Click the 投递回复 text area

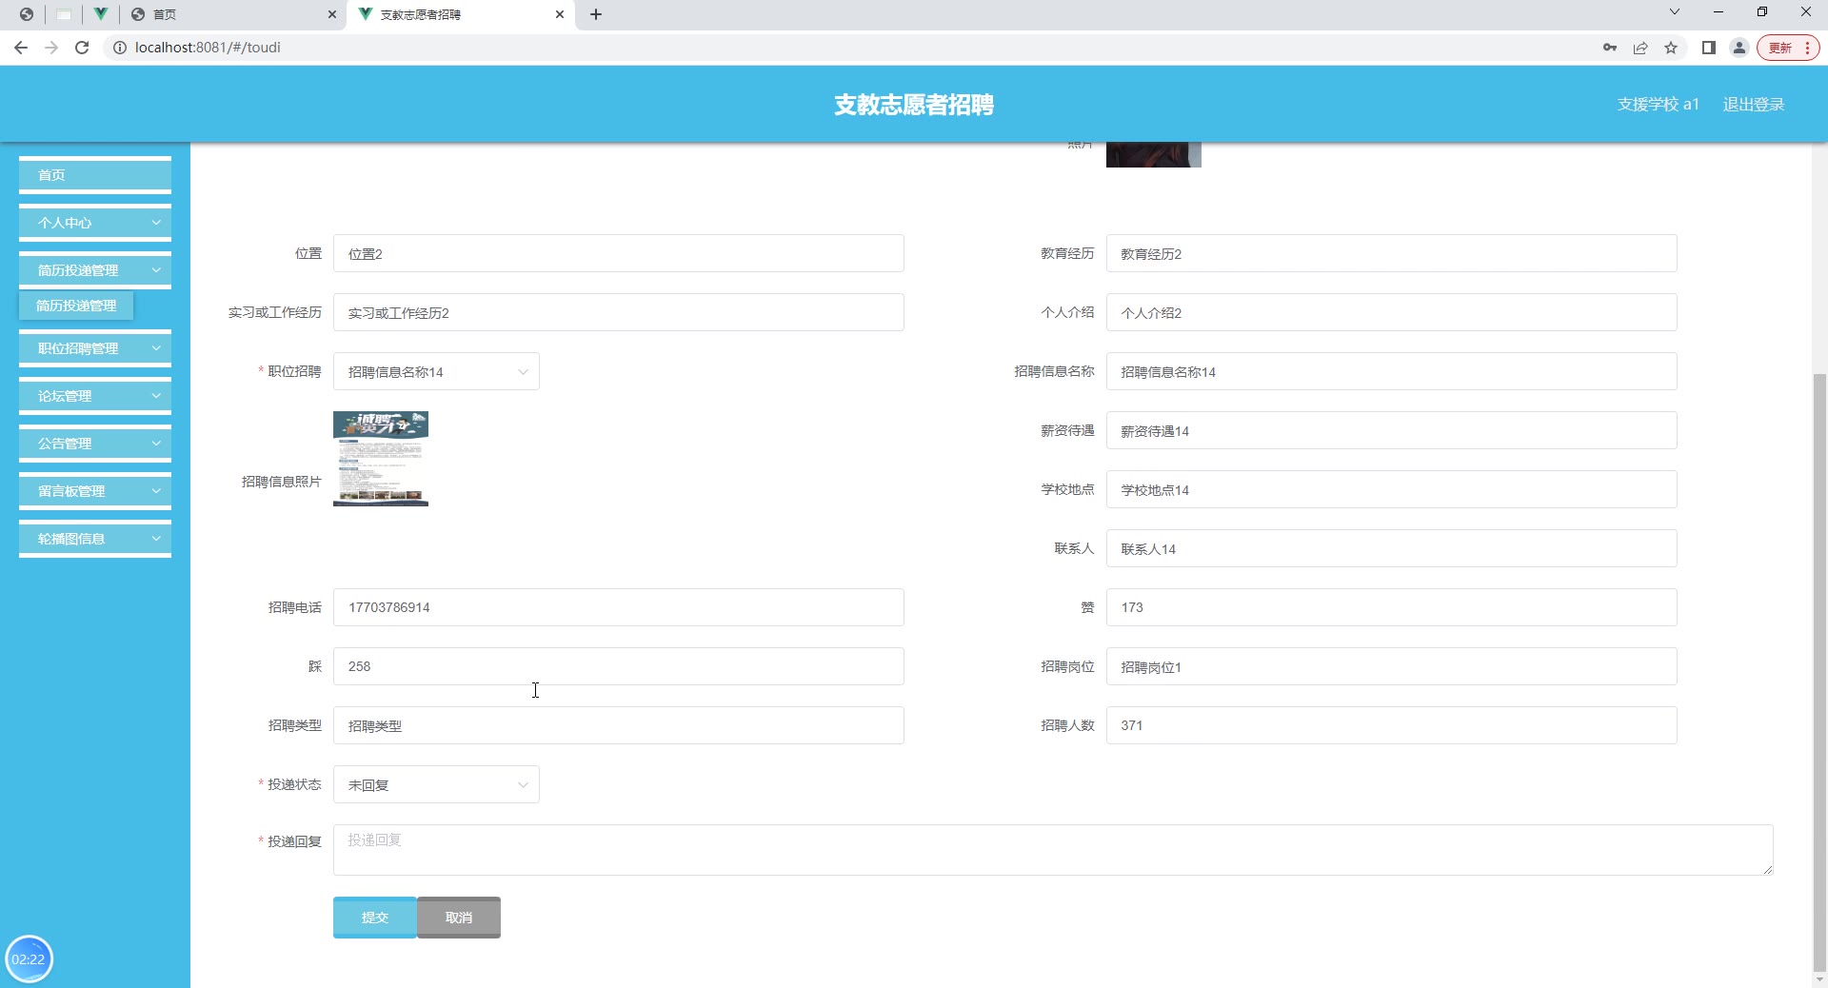[x=1053, y=850]
